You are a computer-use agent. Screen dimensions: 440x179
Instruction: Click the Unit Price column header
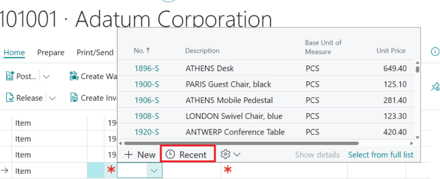[391, 51]
